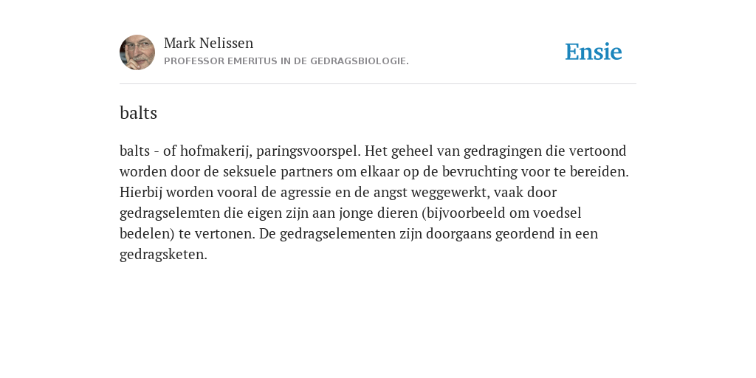The width and height of the screenshot is (756, 378).
Task: Click Mark Nelissen's round profile photo
Action: coord(137,52)
